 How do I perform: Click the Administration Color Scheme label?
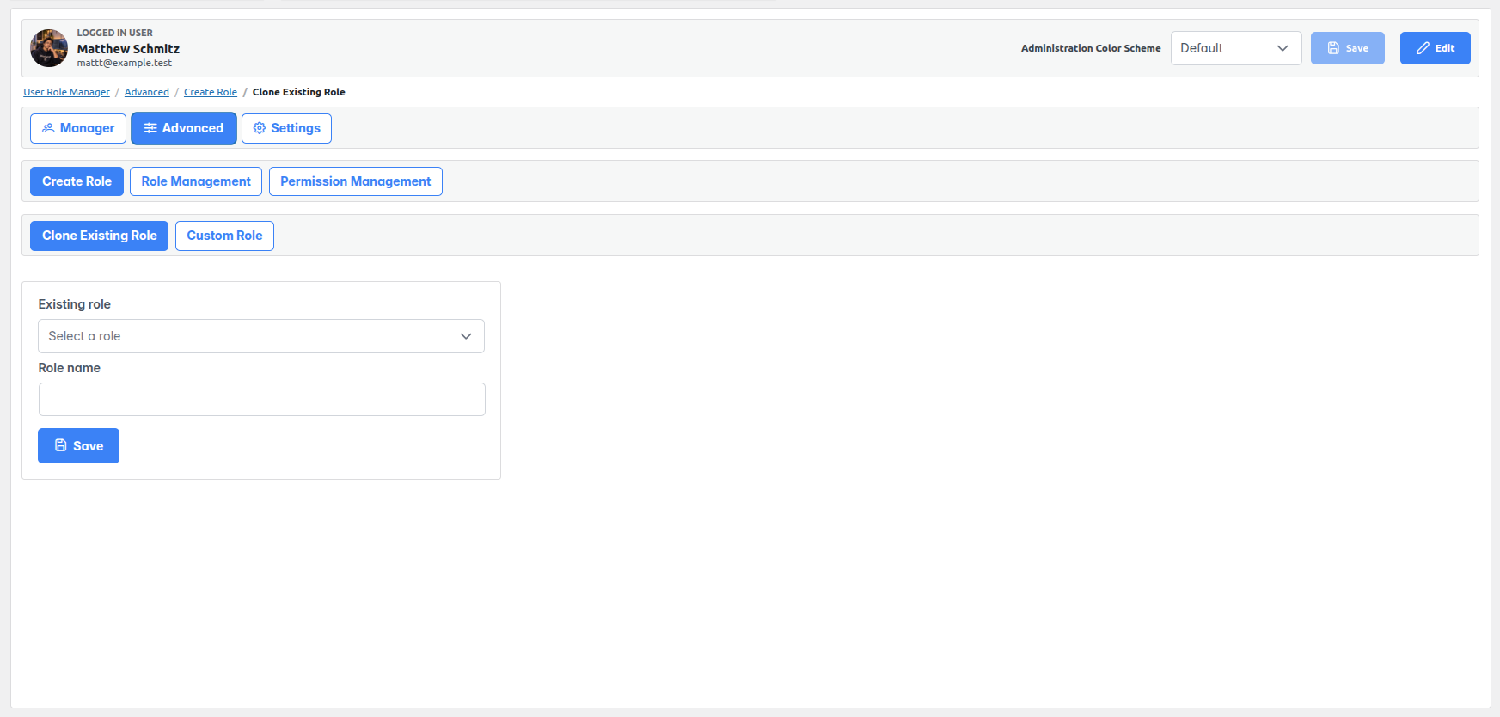[x=1091, y=48]
